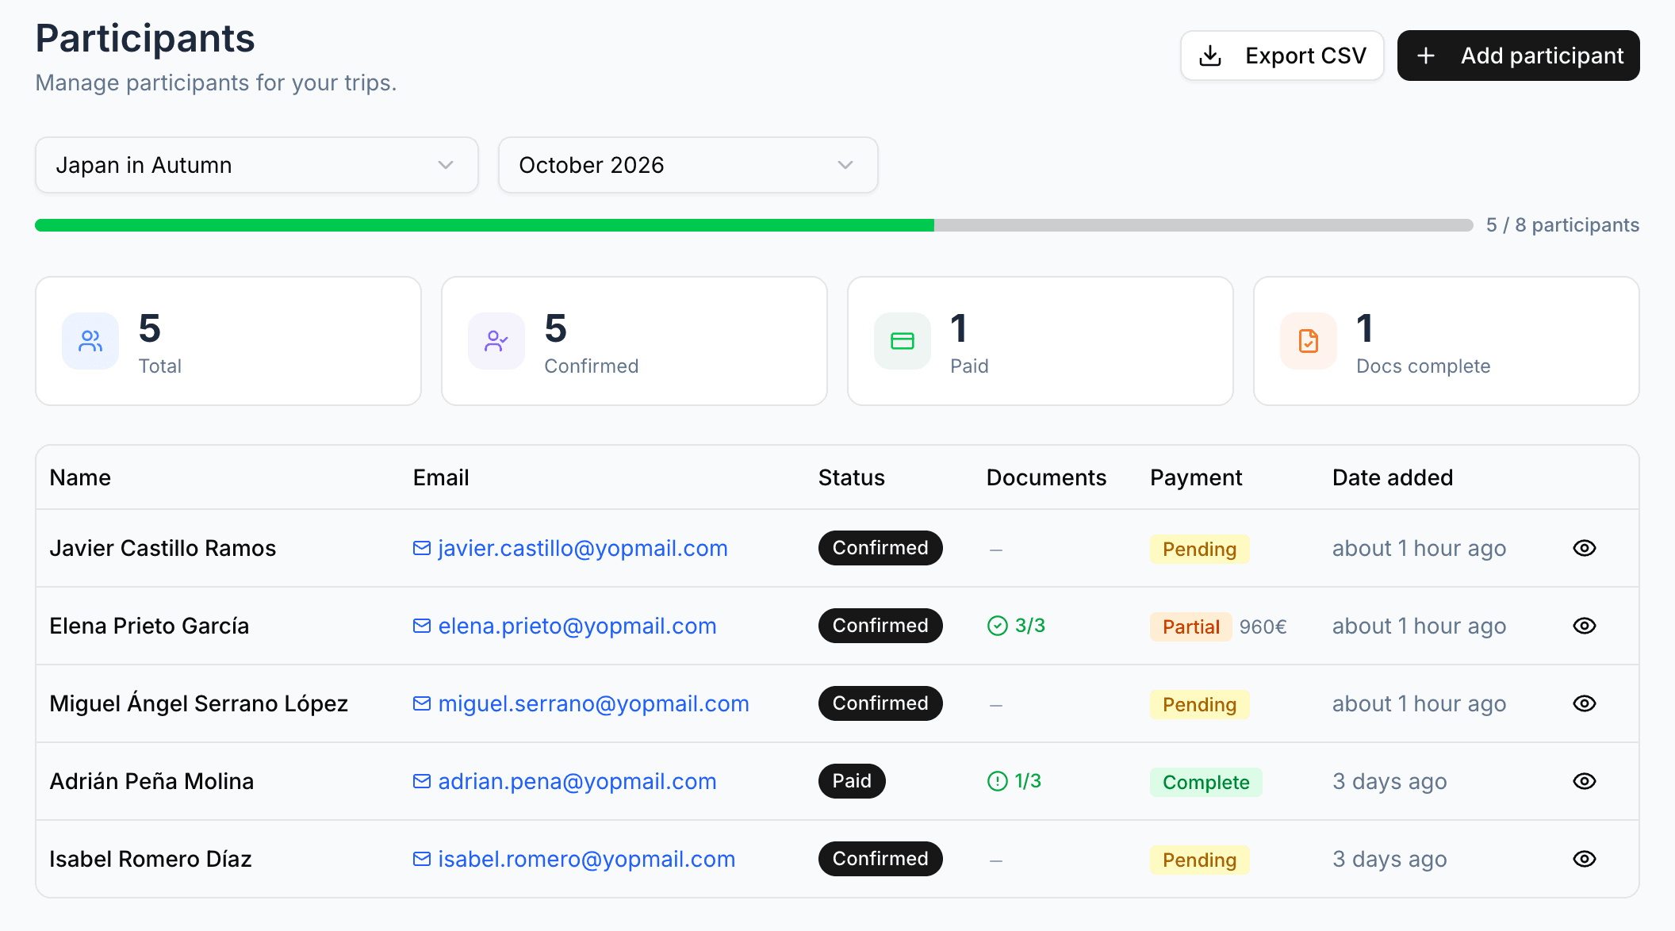Select the people icon in the Total card
This screenshot has width=1675, height=931.
(90, 340)
